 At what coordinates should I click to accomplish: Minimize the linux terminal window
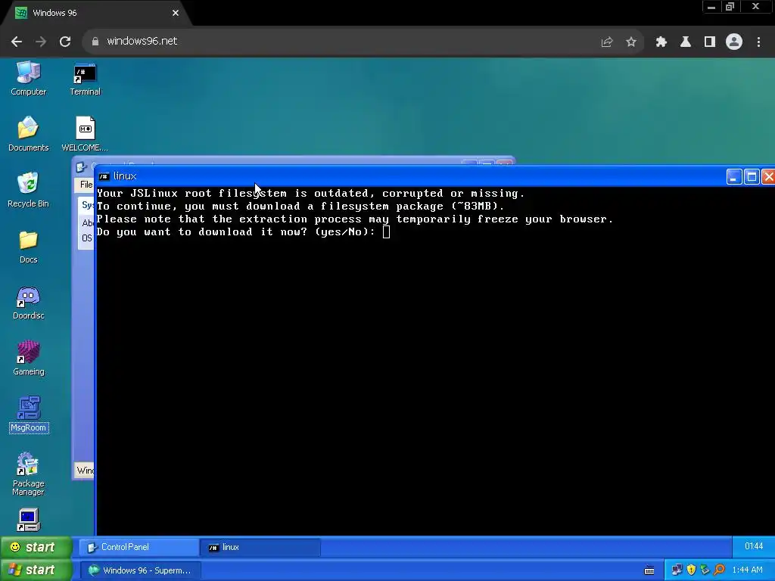coord(734,176)
